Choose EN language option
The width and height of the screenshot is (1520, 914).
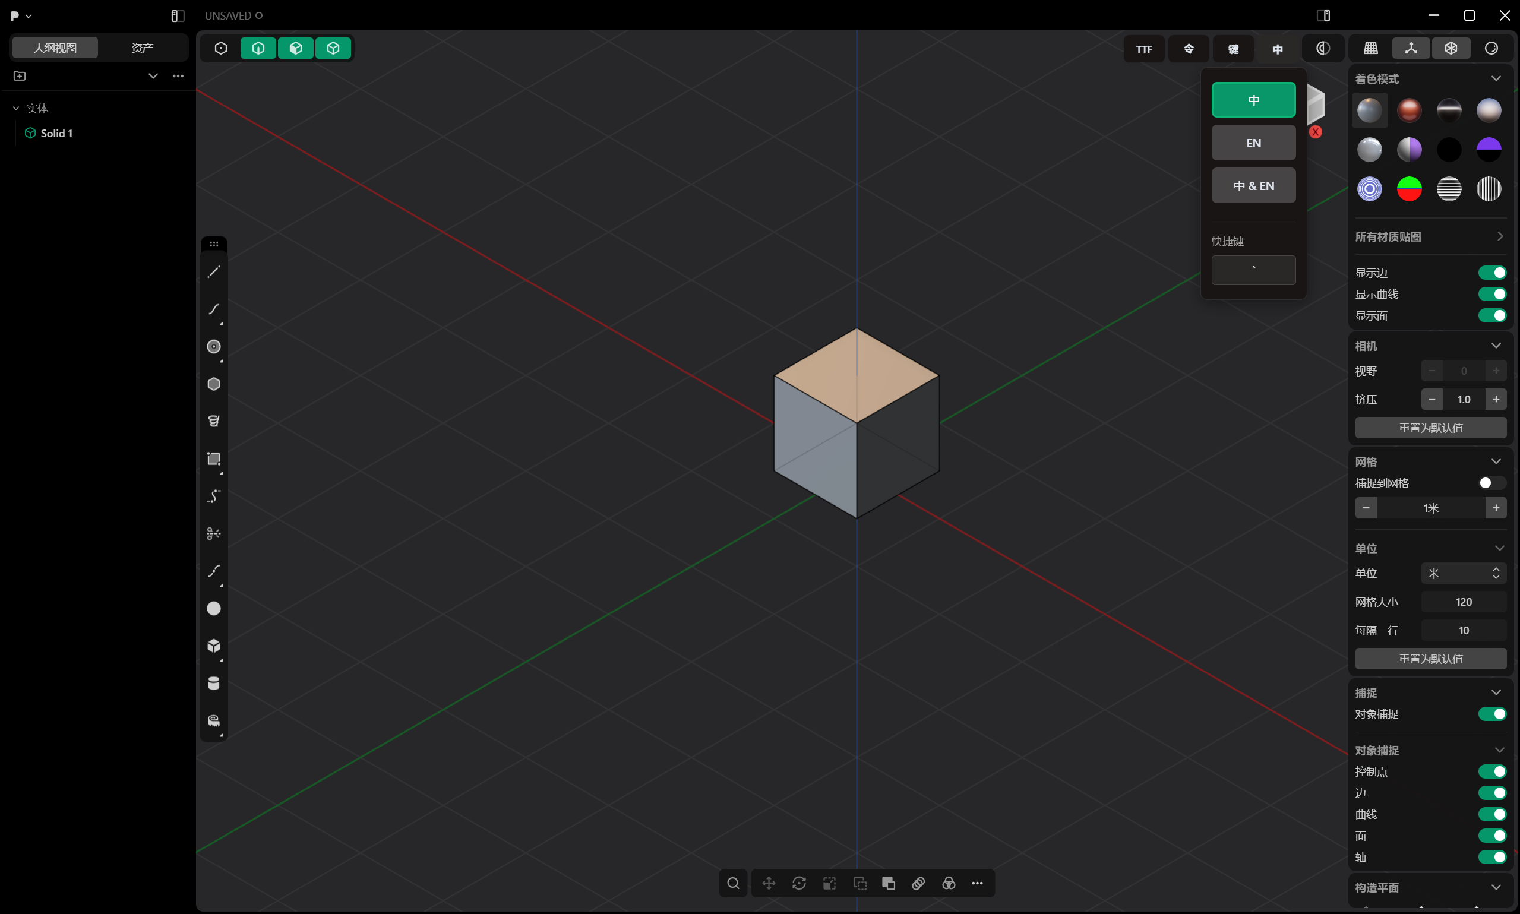1253,143
